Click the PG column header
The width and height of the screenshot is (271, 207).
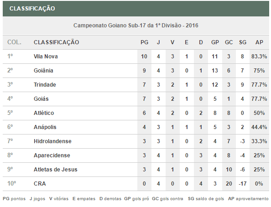pos(144,42)
